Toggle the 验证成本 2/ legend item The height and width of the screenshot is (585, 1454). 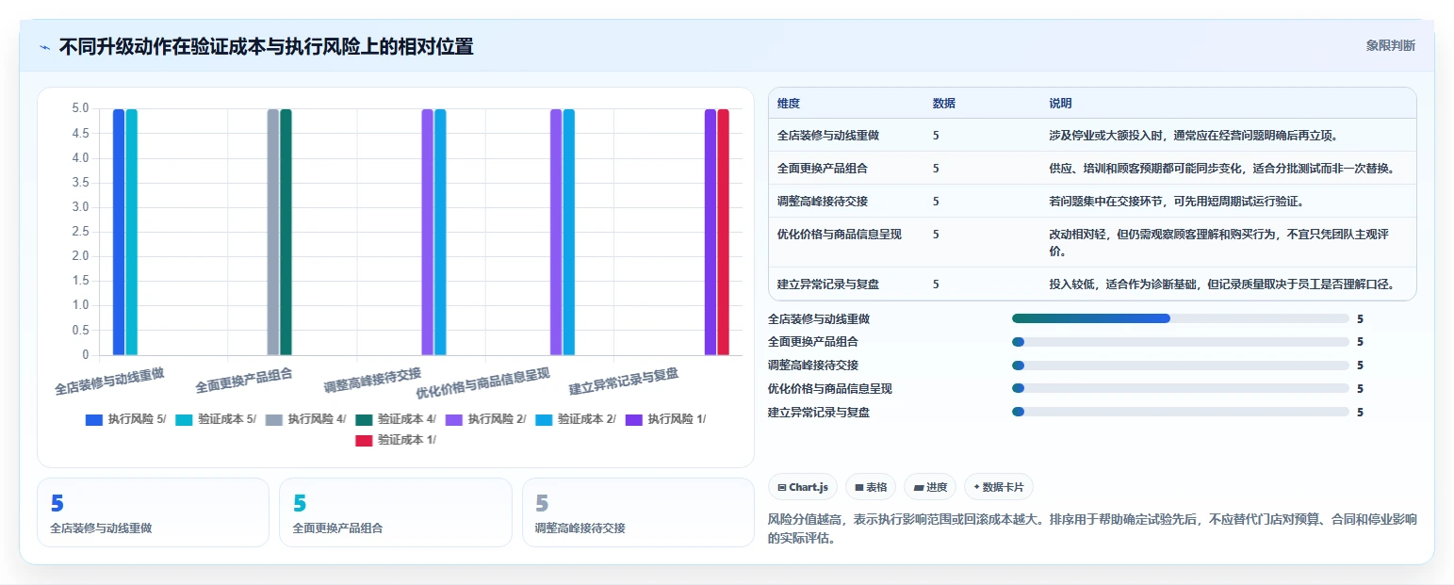point(576,419)
